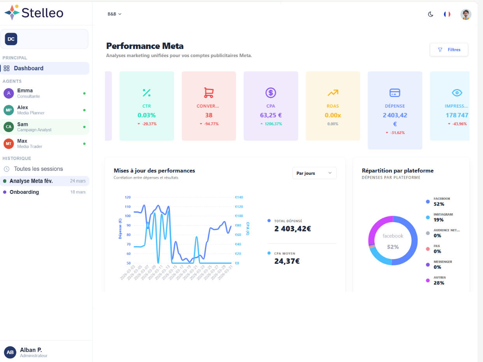Click Emma's purple avatar icon

coord(9,93)
